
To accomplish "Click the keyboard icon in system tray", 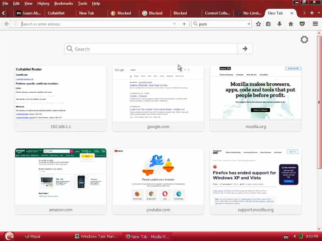I will pos(286,237).
